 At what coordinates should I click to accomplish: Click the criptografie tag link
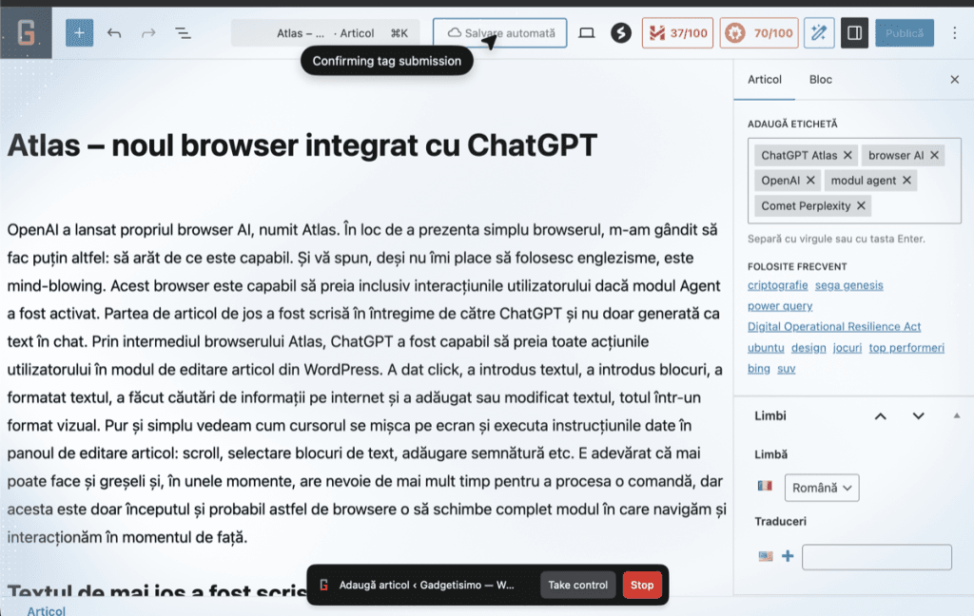(x=778, y=285)
